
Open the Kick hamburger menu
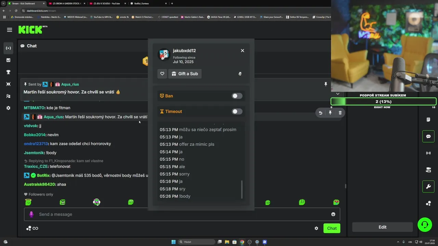click(10, 30)
